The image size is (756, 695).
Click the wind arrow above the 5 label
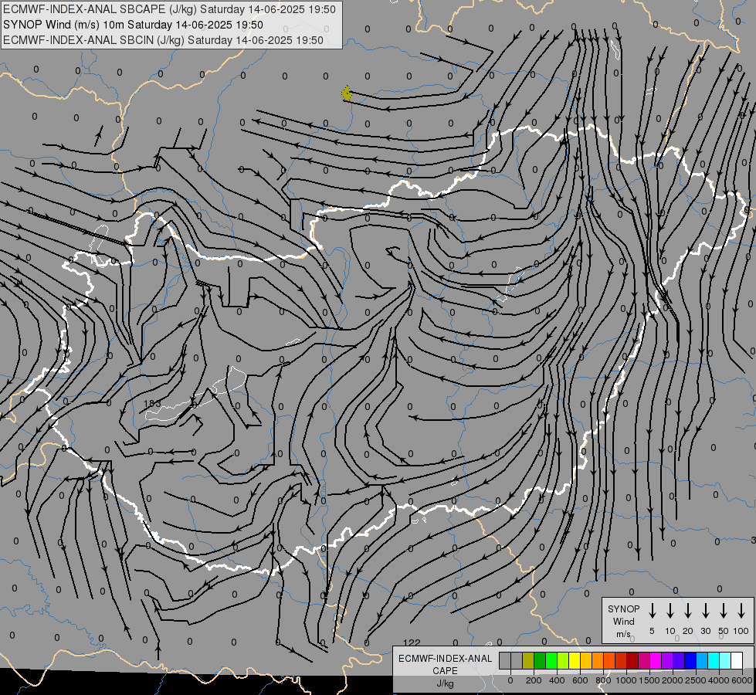653,611
